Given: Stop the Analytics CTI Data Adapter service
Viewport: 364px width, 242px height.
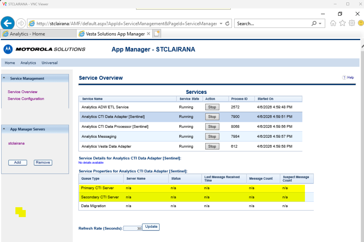Looking at the screenshot, I should coord(212,117).
